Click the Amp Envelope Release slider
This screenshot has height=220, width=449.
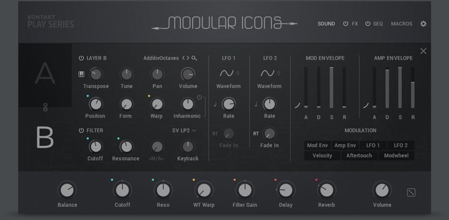click(x=413, y=88)
